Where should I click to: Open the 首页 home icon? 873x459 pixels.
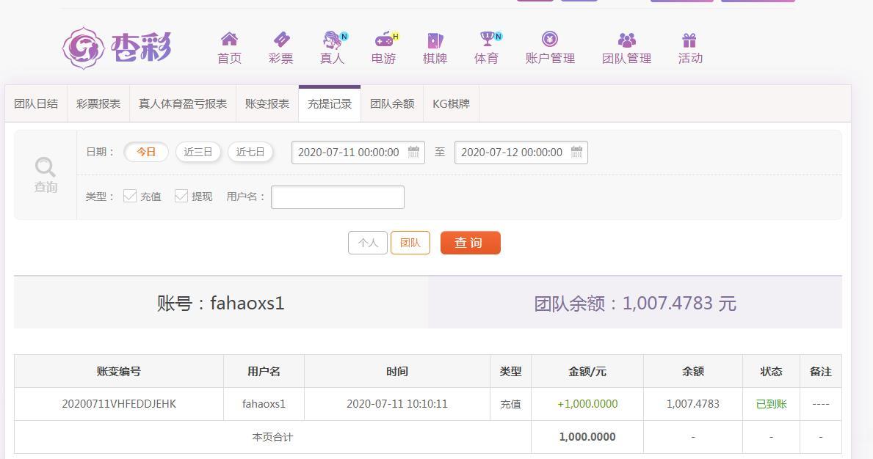coord(229,40)
